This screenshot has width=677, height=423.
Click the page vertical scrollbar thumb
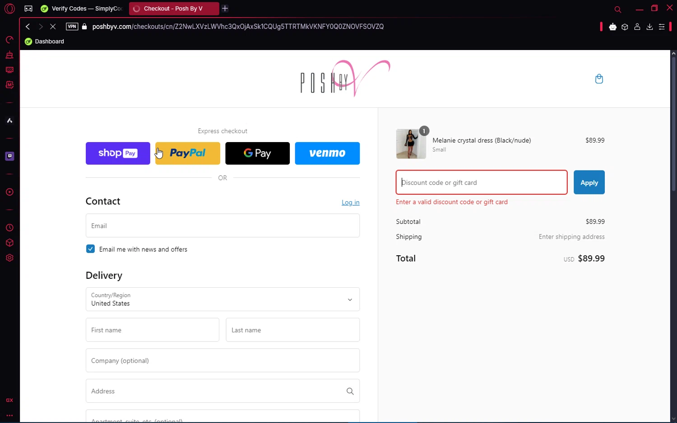673,124
